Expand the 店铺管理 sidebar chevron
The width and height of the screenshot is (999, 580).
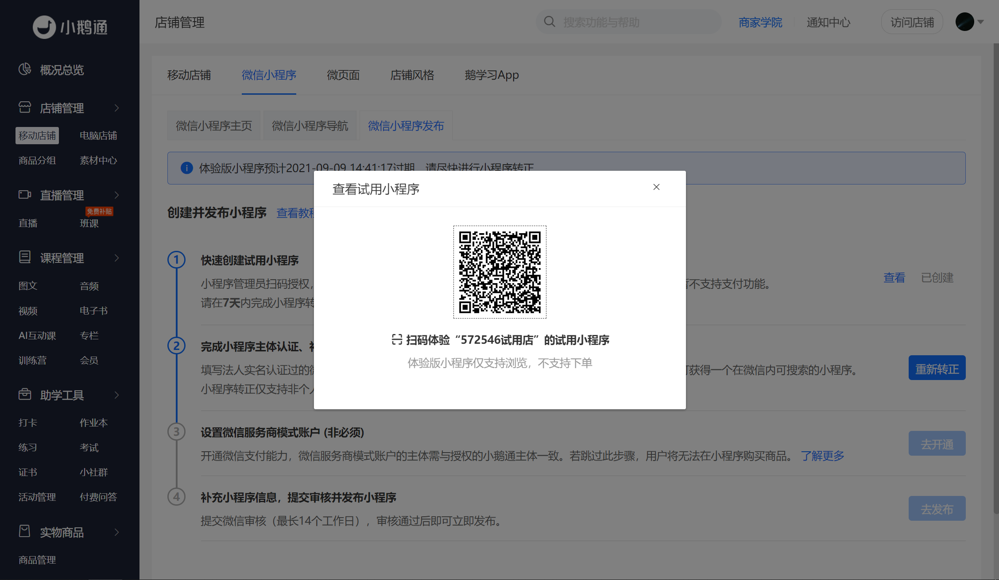117,108
